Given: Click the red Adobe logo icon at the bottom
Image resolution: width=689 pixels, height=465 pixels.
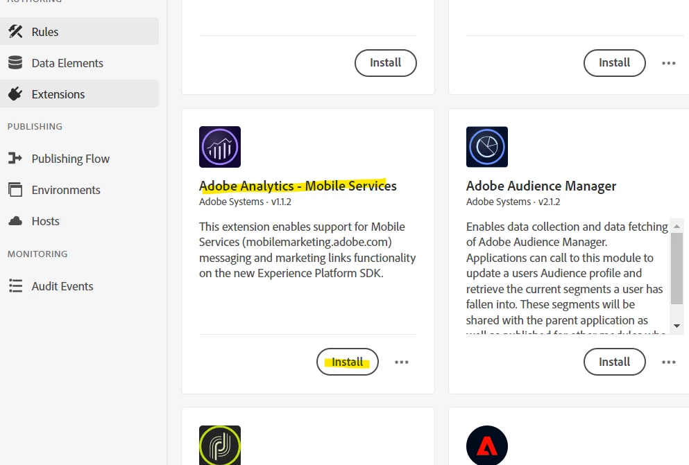Looking at the screenshot, I should click(x=487, y=446).
